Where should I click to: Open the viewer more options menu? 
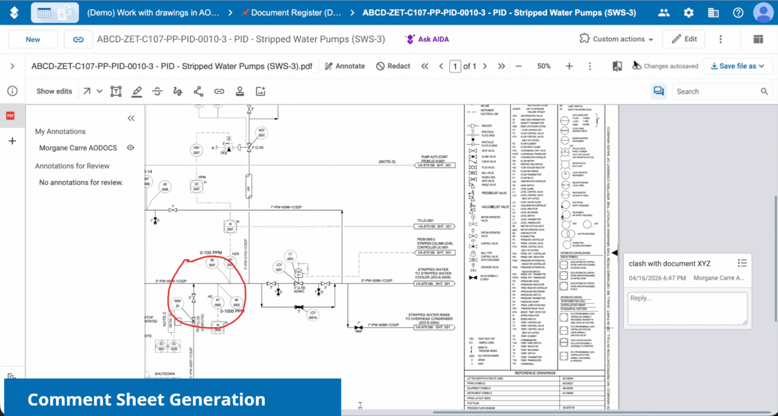[590, 66]
